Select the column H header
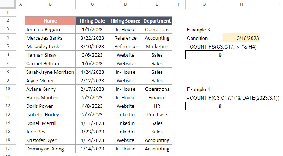This screenshot has height=156, width=283. [242, 4]
